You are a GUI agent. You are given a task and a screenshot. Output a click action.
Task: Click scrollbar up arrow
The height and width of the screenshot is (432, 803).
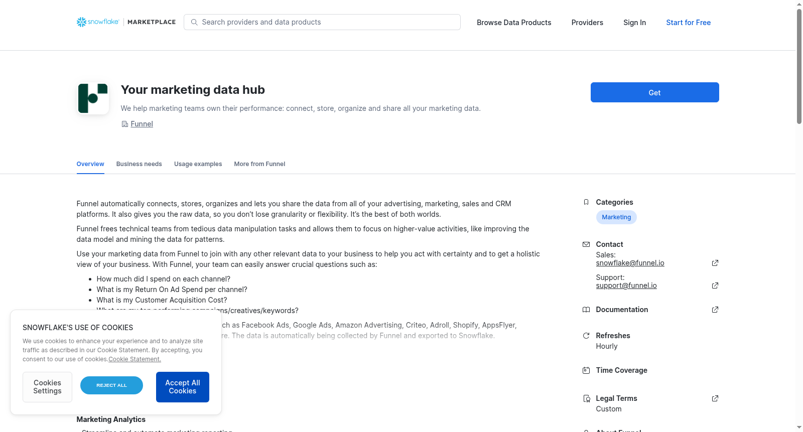click(x=799, y=4)
